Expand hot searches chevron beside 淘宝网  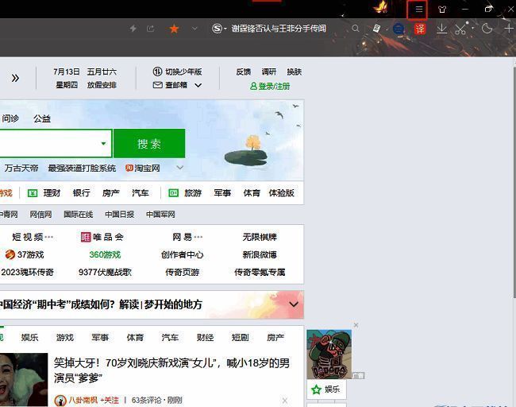180,168
